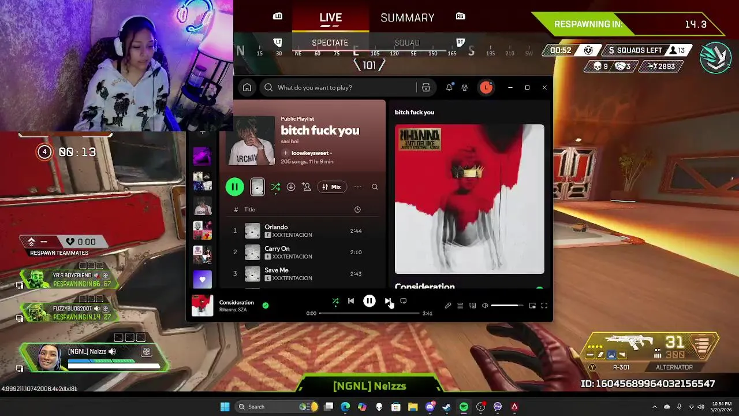This screenshot has width=739, height=416.
Task: Open File Explorer from the taskbar
Action: tap(413, 407)
